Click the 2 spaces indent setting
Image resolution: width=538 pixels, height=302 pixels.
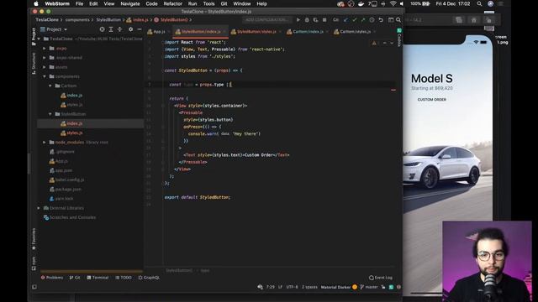309,287
